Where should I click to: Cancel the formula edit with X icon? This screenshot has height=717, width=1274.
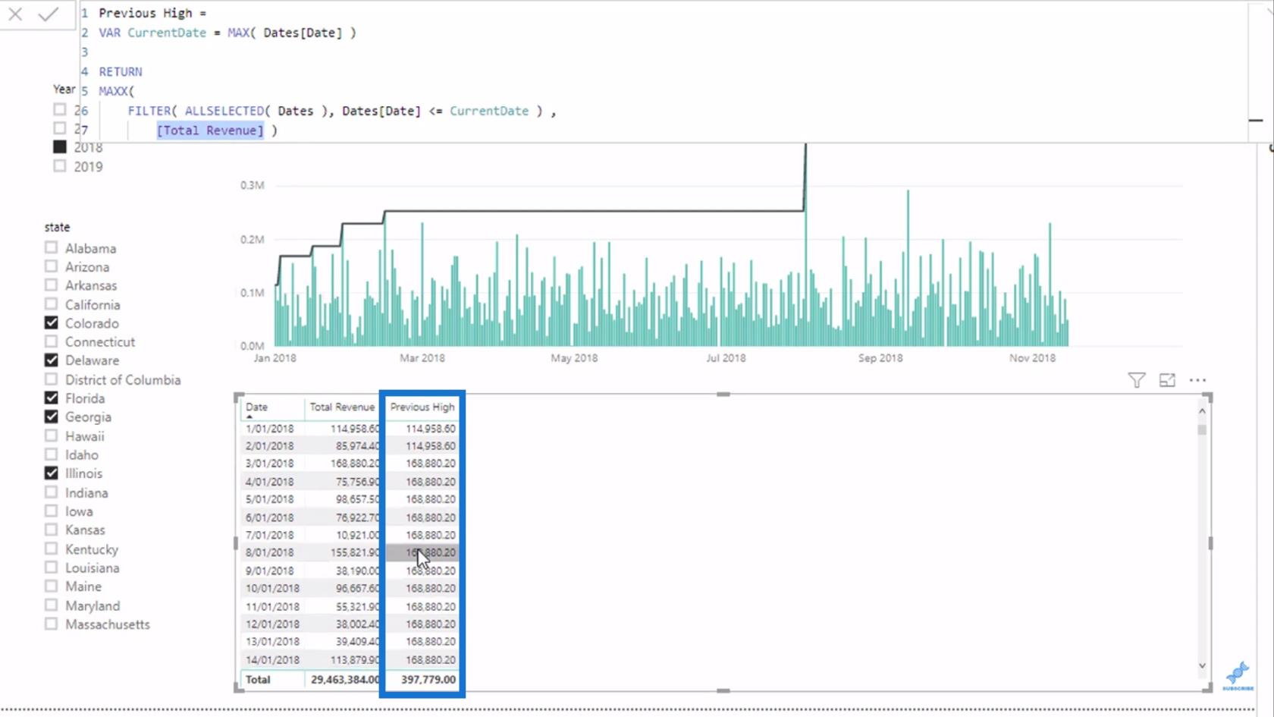click(15, 14)
